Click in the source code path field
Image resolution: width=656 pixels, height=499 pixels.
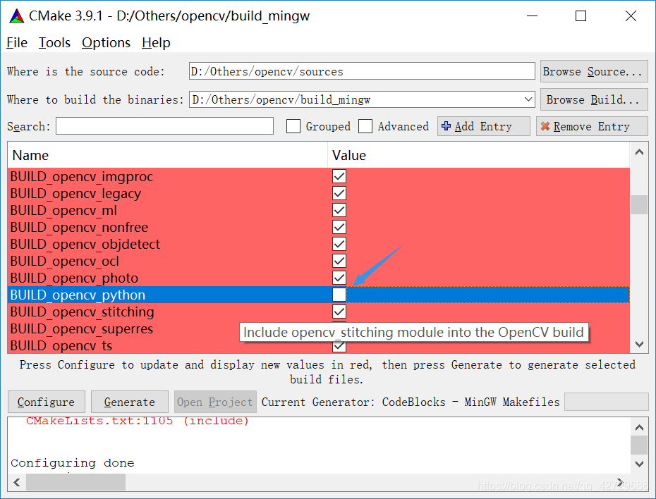[362, 71]
